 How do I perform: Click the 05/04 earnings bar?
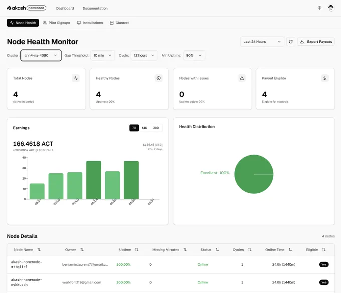coord(94,180)
